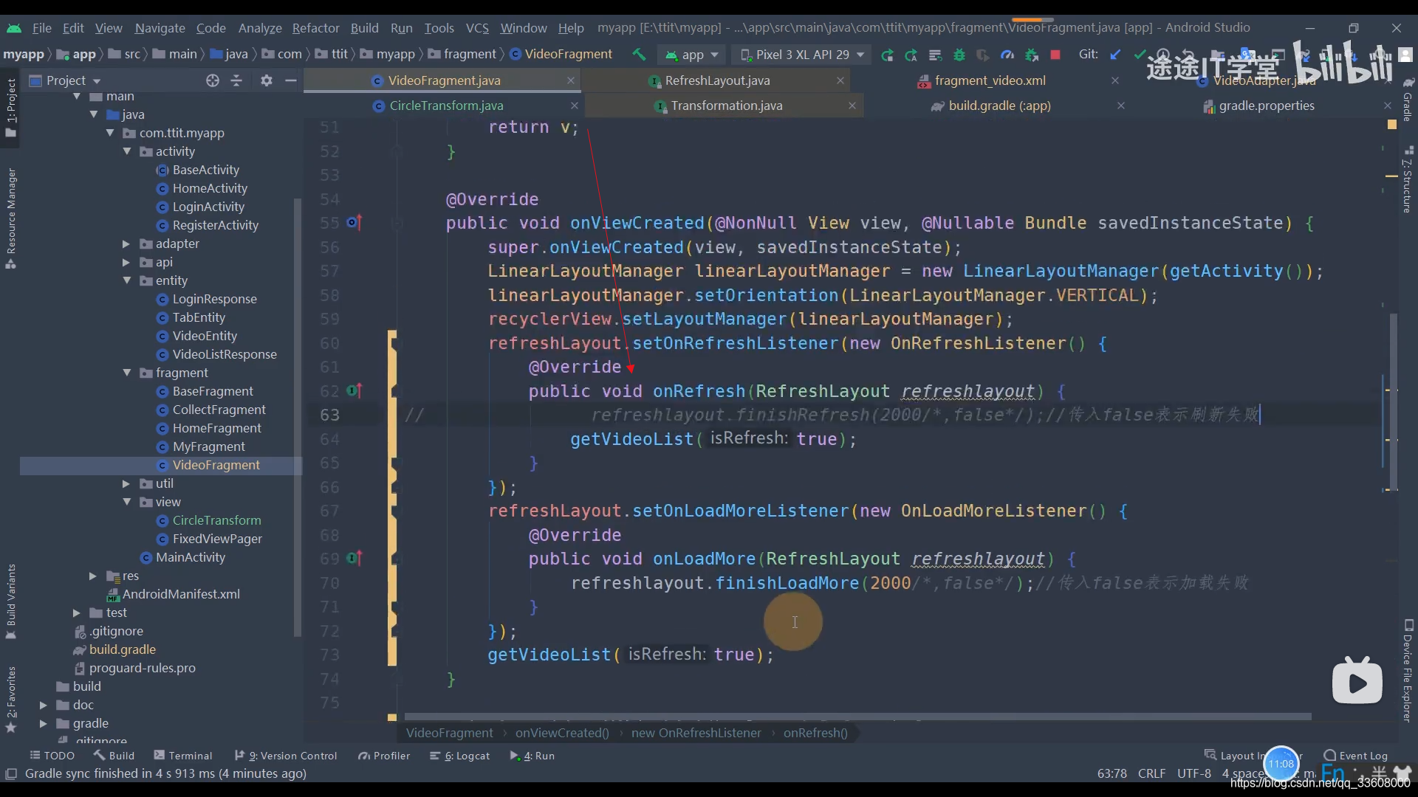Close the Transformation.java tab
This screenshot has width=1418, height=797.
pyautogui.click(x=852, y=106)
